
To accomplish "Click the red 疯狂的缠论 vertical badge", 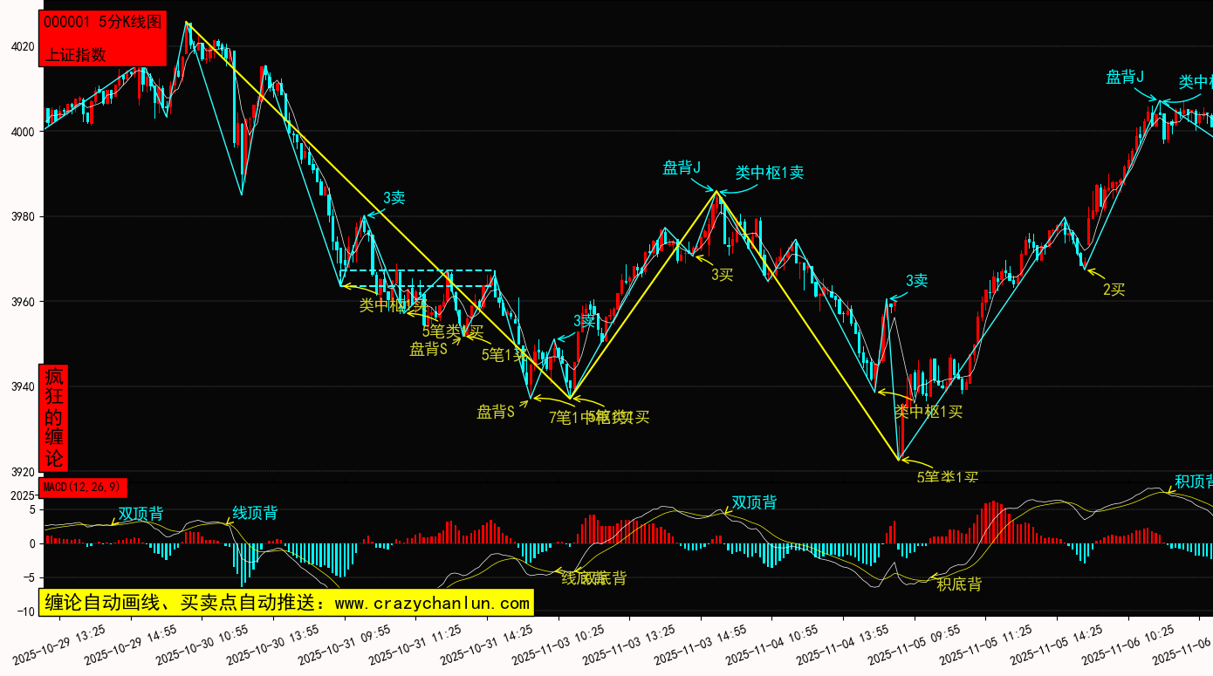I will (54, 418).
